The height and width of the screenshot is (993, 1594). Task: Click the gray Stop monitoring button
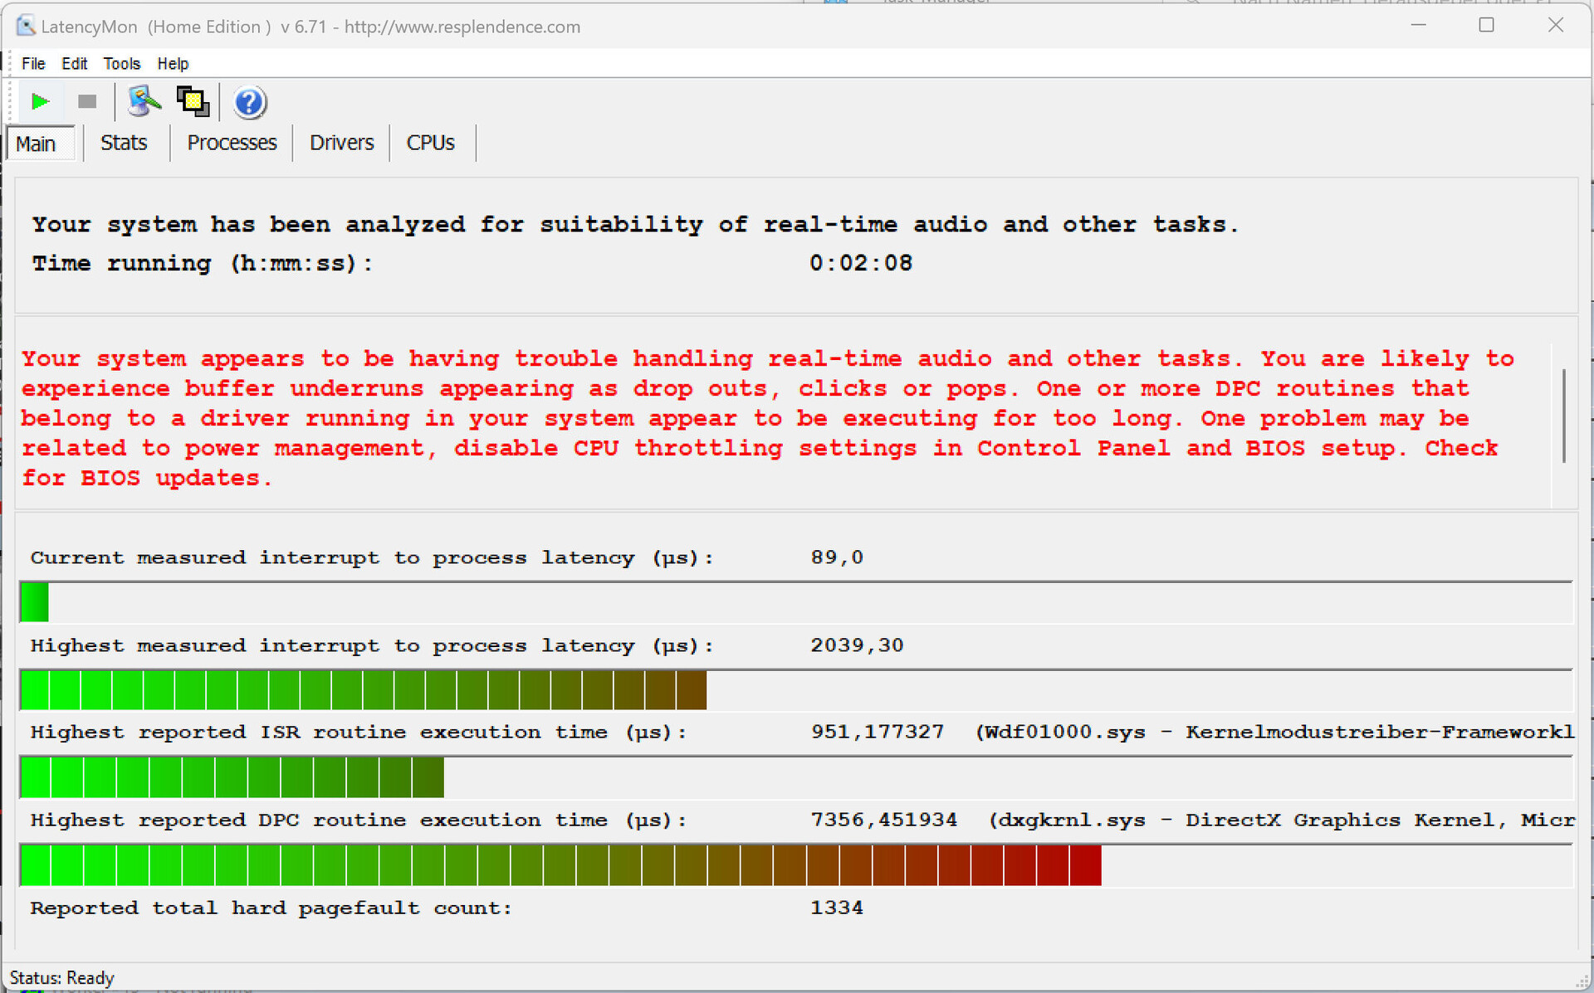click(87, 102)
